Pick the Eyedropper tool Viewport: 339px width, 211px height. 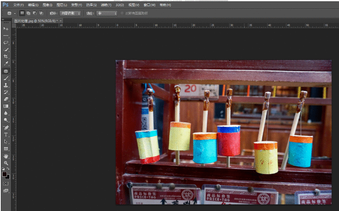click(6, 63)
